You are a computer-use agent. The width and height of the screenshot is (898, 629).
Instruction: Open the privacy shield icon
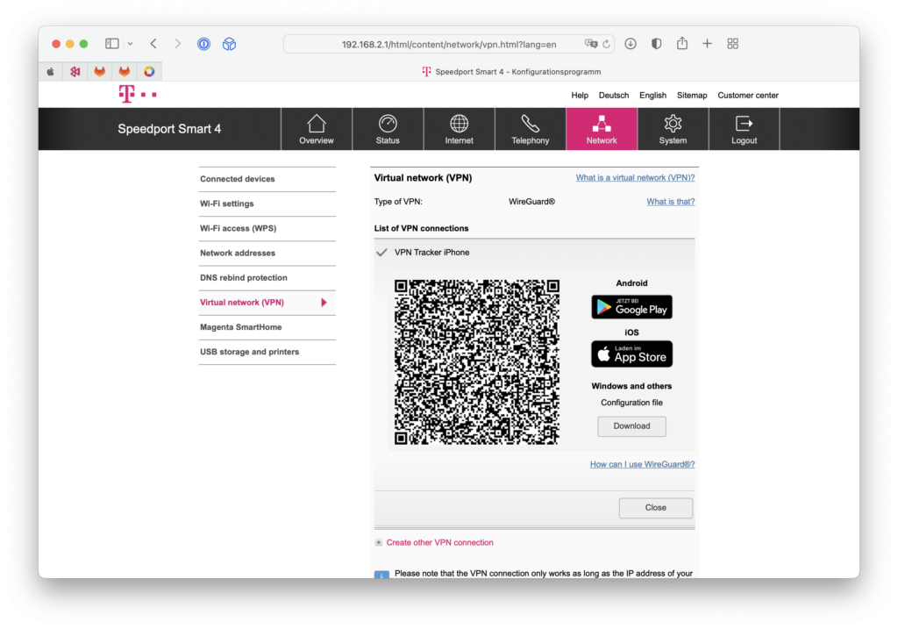pyautogui.click(x=656, y=44)
